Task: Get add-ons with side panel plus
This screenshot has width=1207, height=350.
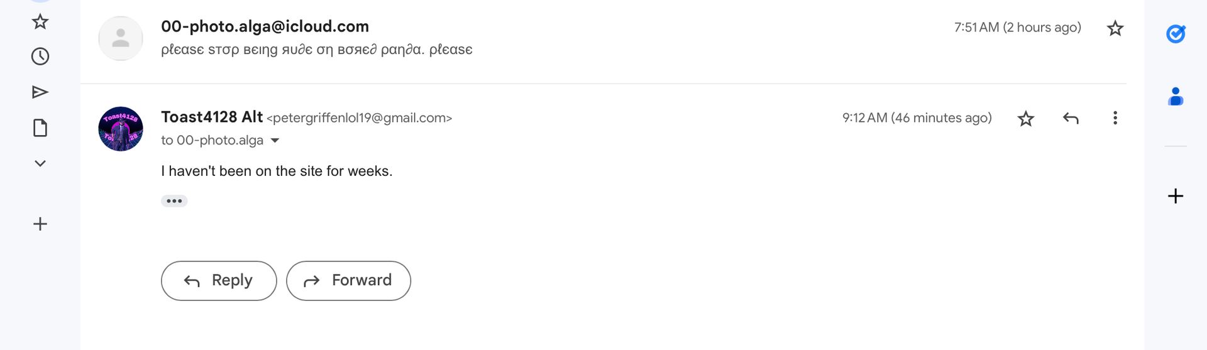Action: [1175, 196]
